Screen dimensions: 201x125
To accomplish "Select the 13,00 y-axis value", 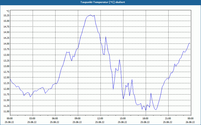I will [x=7, y=66].
